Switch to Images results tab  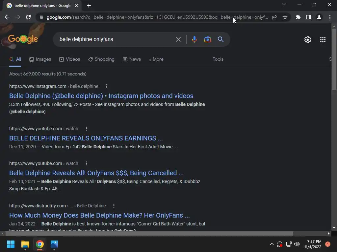click(x=40, y=59)
